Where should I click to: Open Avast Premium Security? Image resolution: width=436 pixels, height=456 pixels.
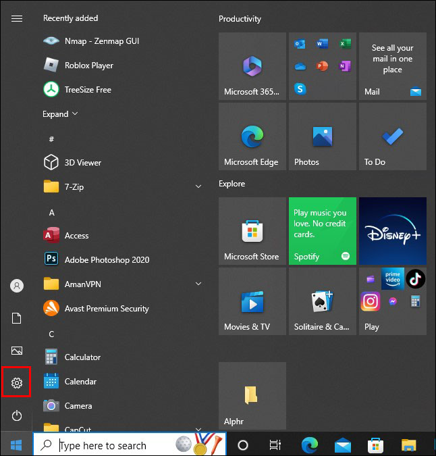[96, 308]
